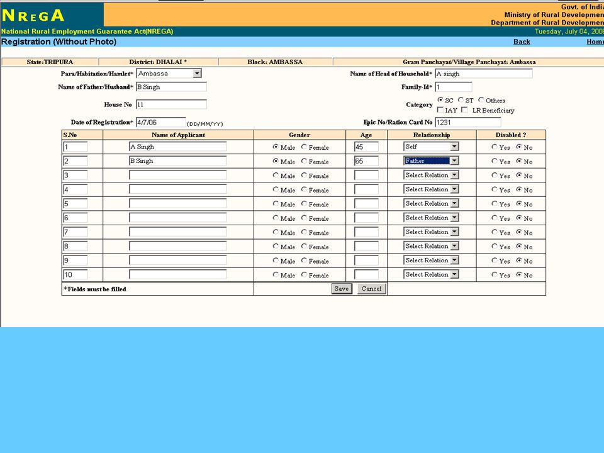Image resolution: width=604 pixels, height=453 pixels.
Task: Click Name of Head of Household field
Action: pyautogui.click(x=484, y=74)
